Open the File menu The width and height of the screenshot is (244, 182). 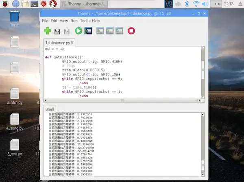(45, 21)
